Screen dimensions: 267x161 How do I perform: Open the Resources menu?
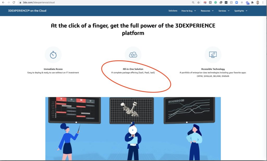click(205, 11)
